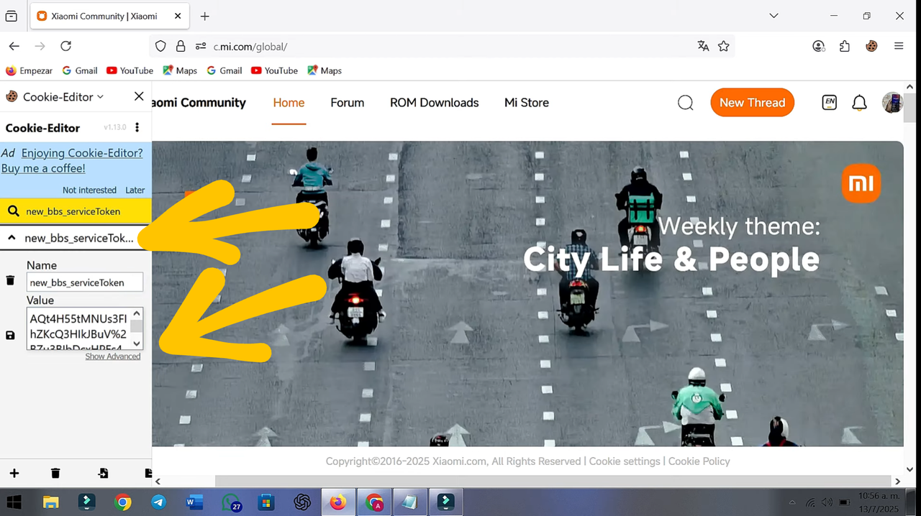
Task: Close the Cookie-Editor sidebar
Action: (x=139, y=96)
